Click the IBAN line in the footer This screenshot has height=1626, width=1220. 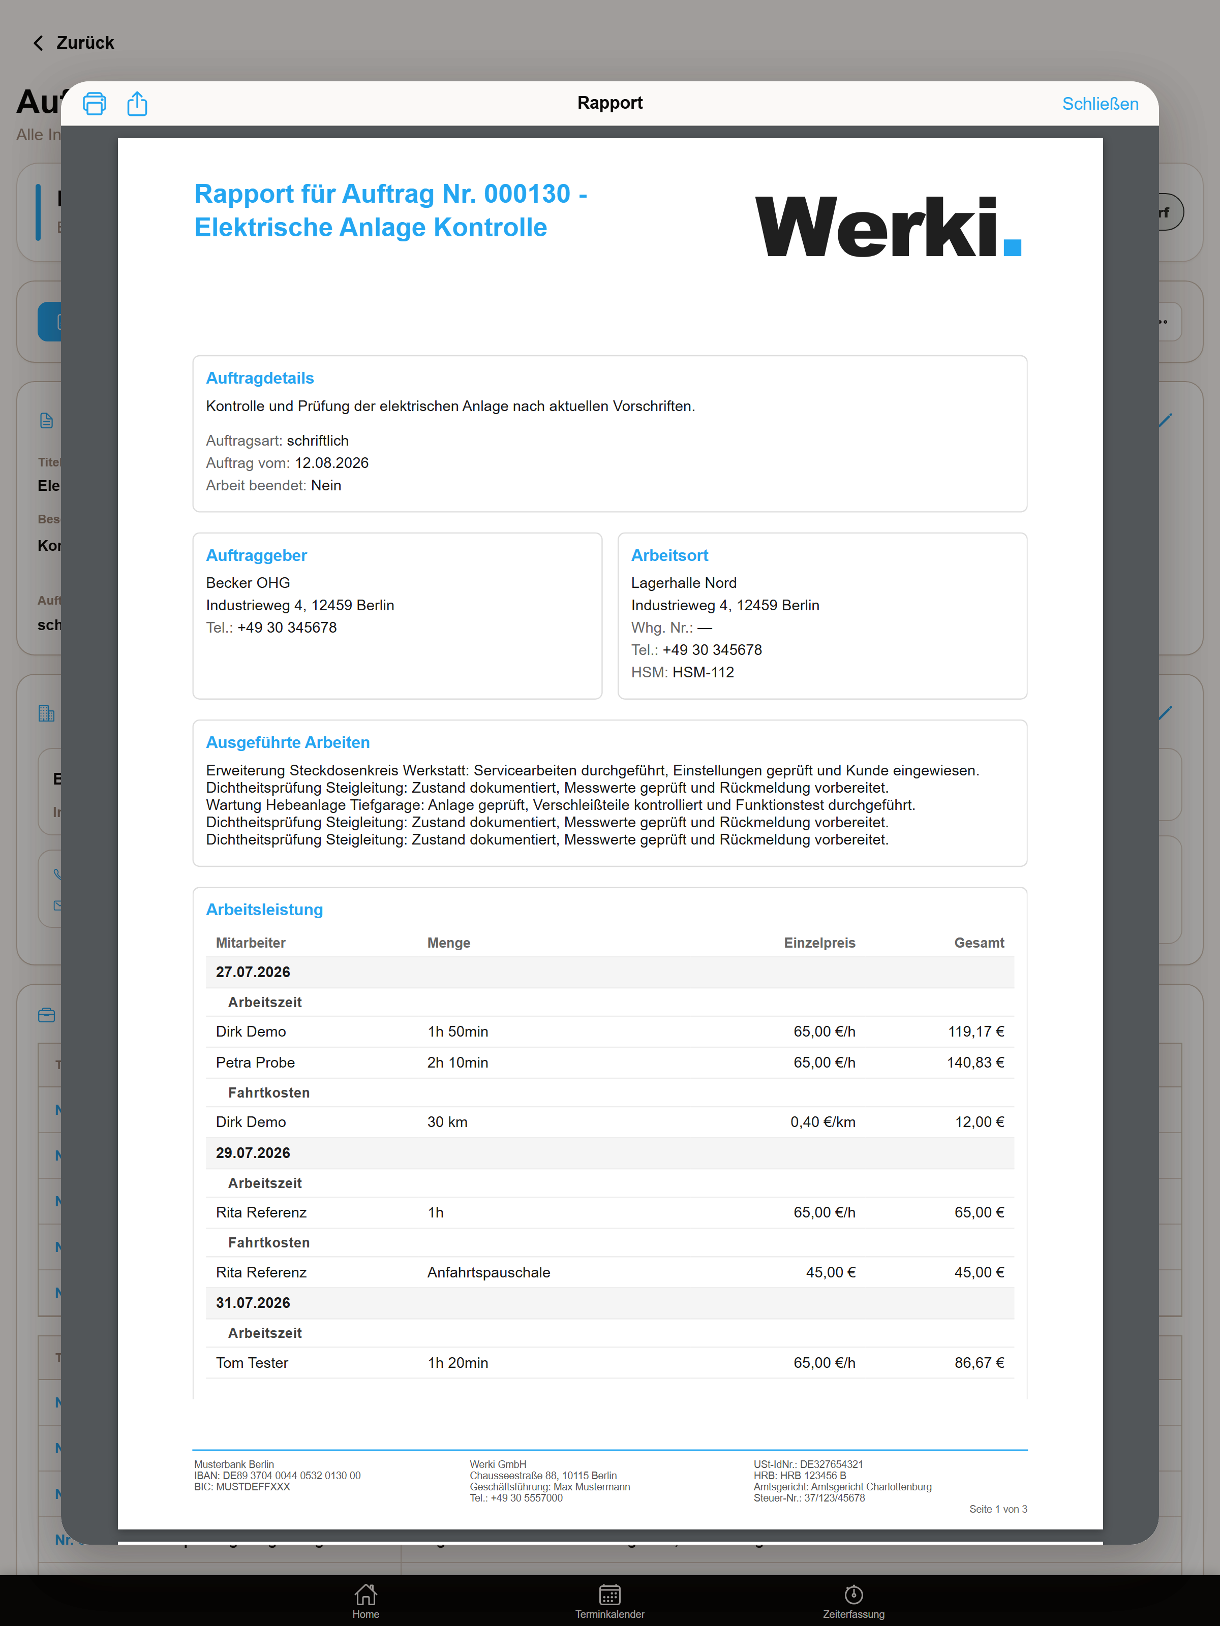277,1475
